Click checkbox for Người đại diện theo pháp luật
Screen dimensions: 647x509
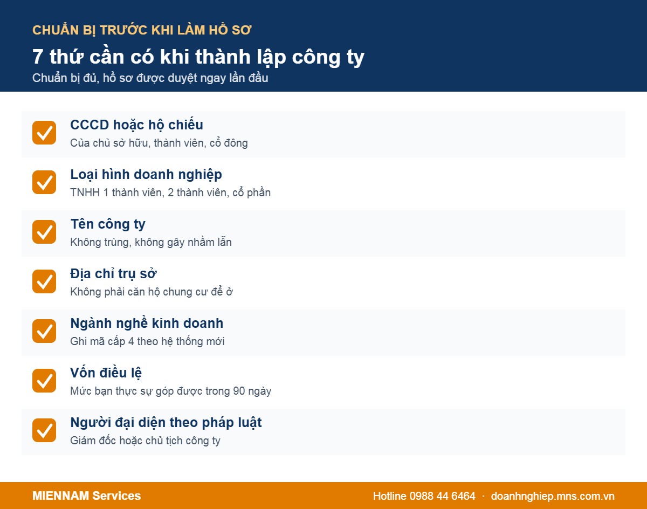tap(44, 430)
